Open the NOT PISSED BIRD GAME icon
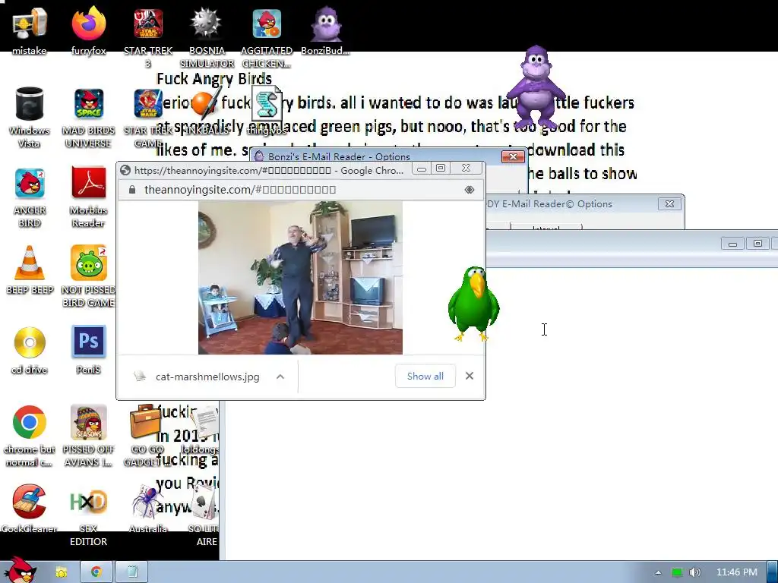778x583 pixels. pyautogui.click(x=88, y=263)
